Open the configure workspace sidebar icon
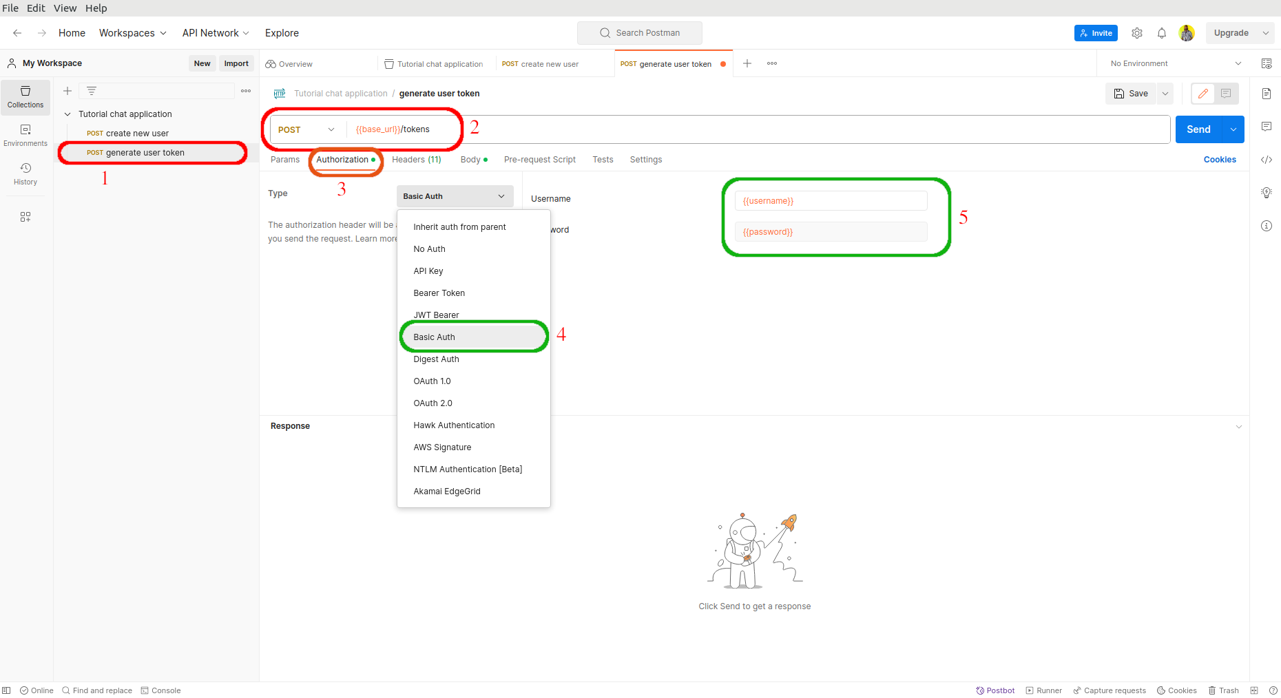 coord(25,217)
